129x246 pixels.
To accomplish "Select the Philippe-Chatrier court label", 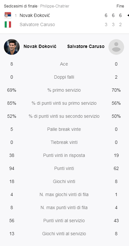I will (55, 6).
